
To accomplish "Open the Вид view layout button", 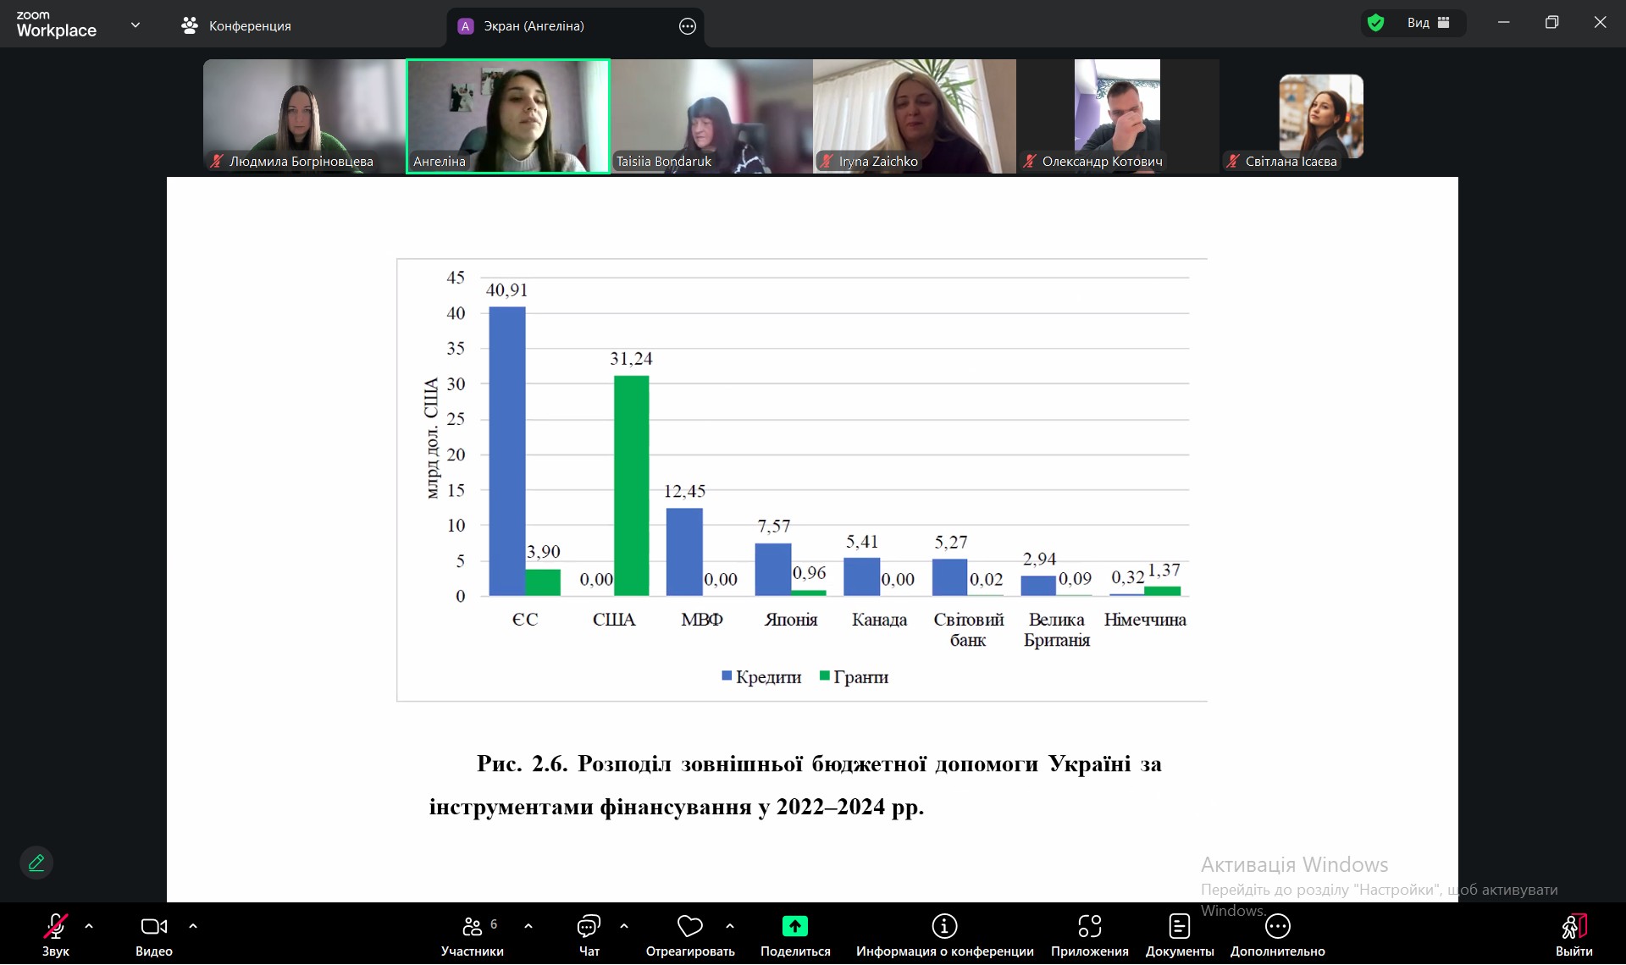I will coord(1428,23).
